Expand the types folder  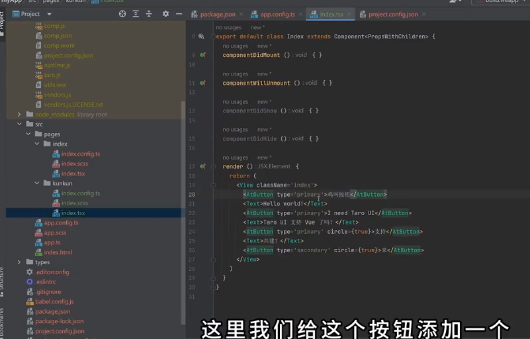[x=19, y=262]
